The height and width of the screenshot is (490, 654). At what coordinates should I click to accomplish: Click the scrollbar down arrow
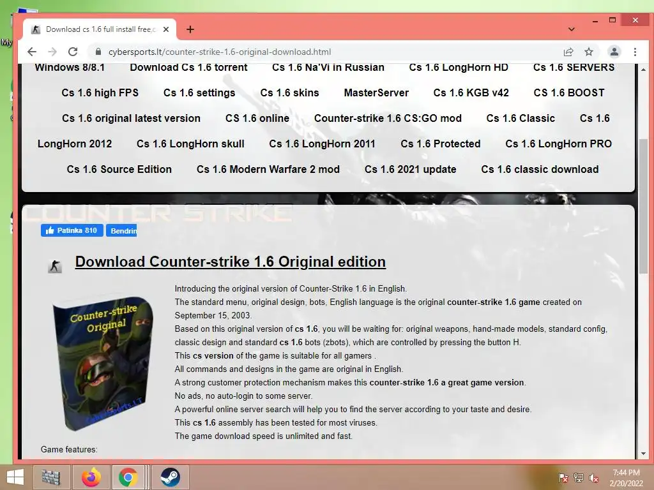[643, 454]
